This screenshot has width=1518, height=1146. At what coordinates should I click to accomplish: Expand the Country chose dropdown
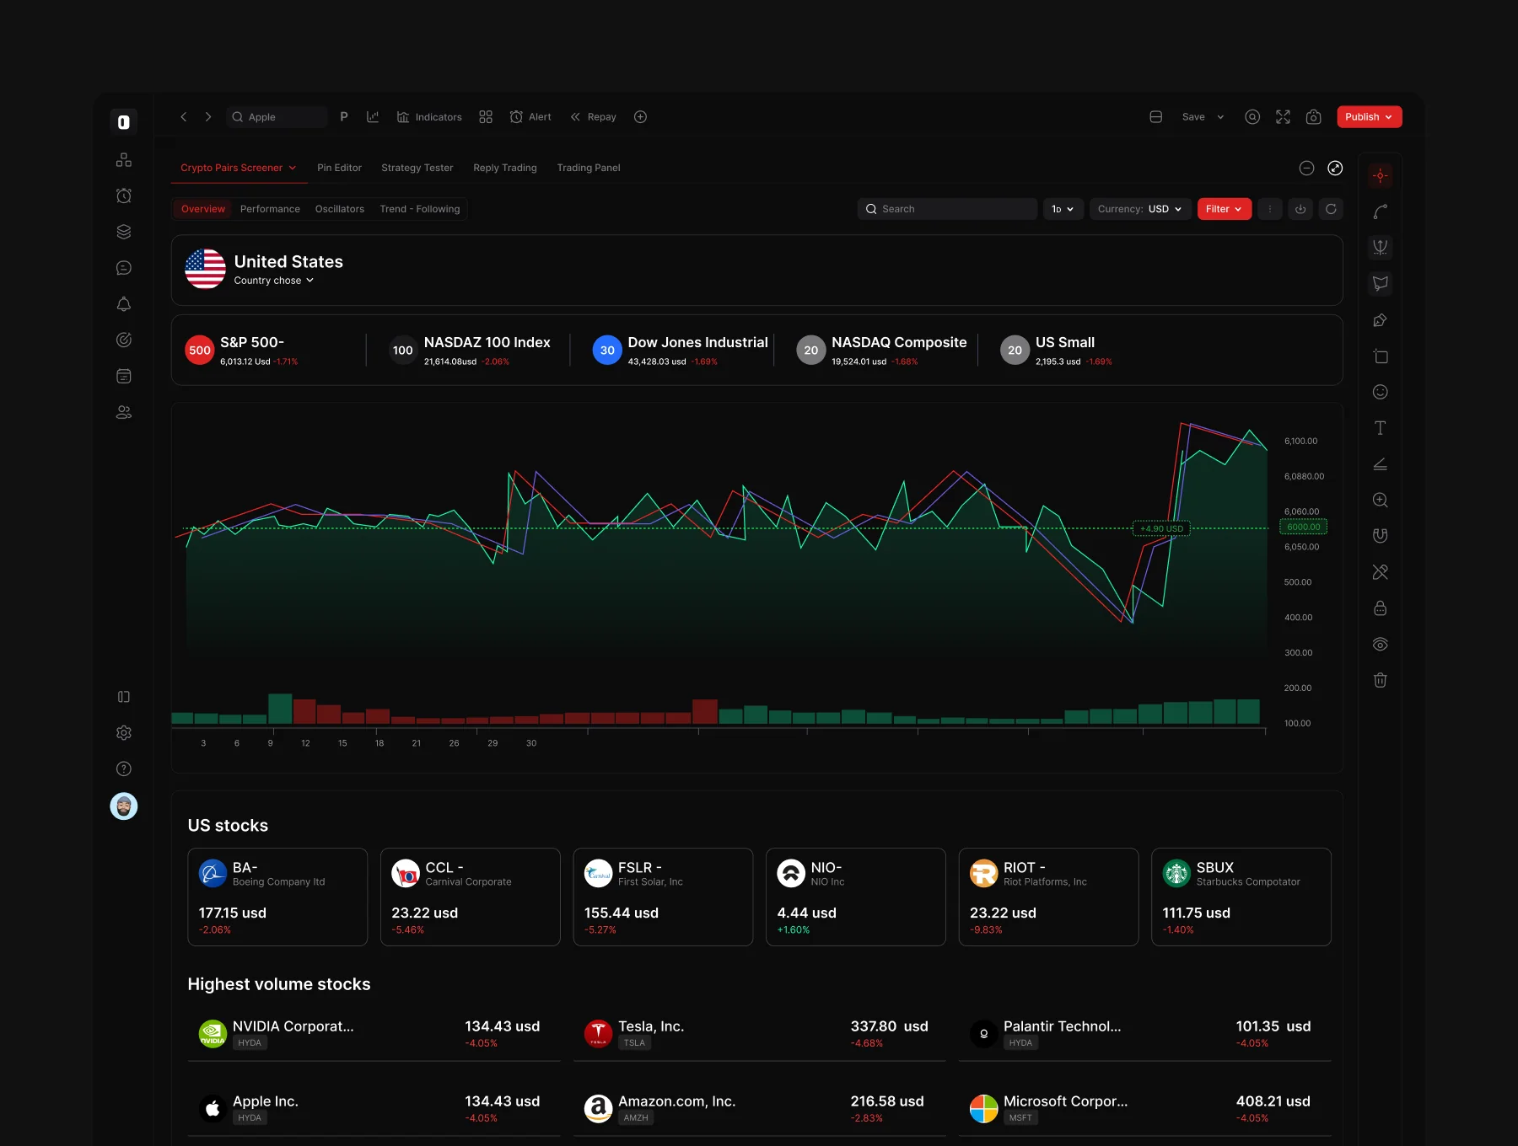tap(274, 281)
